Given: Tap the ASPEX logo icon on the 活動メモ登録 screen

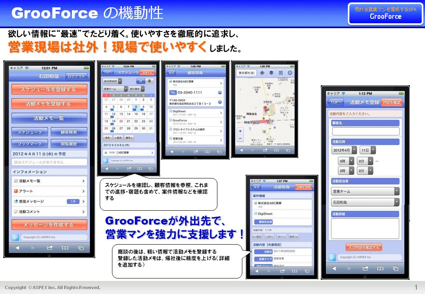Looking at the screenshot, I should (x=332, y=257).
